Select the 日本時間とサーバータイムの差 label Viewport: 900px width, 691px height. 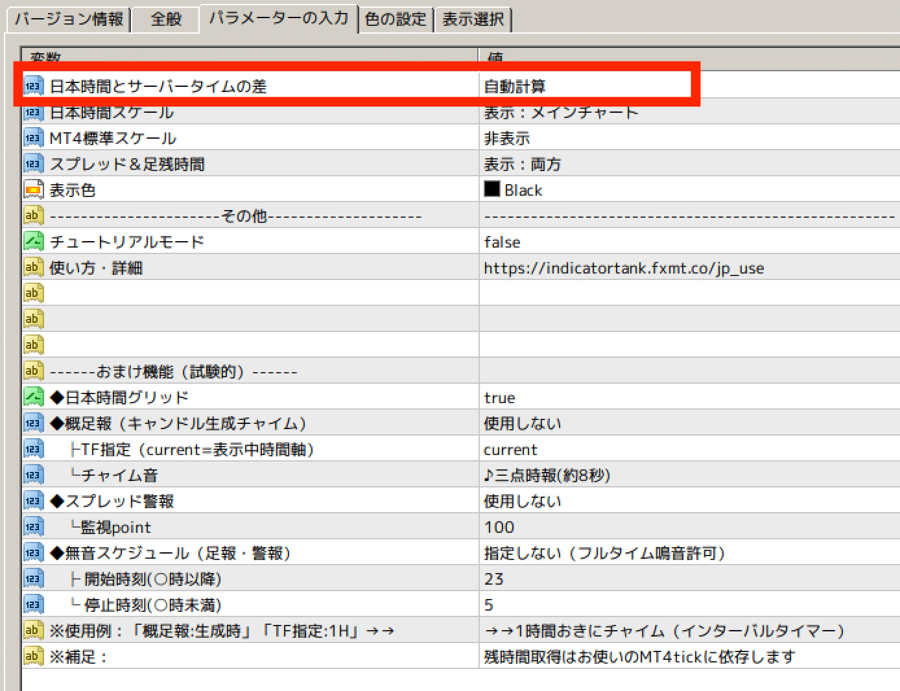(158, 86)
